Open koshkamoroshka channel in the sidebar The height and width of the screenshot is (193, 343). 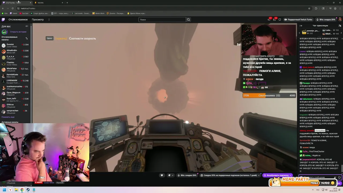[16, 88]
